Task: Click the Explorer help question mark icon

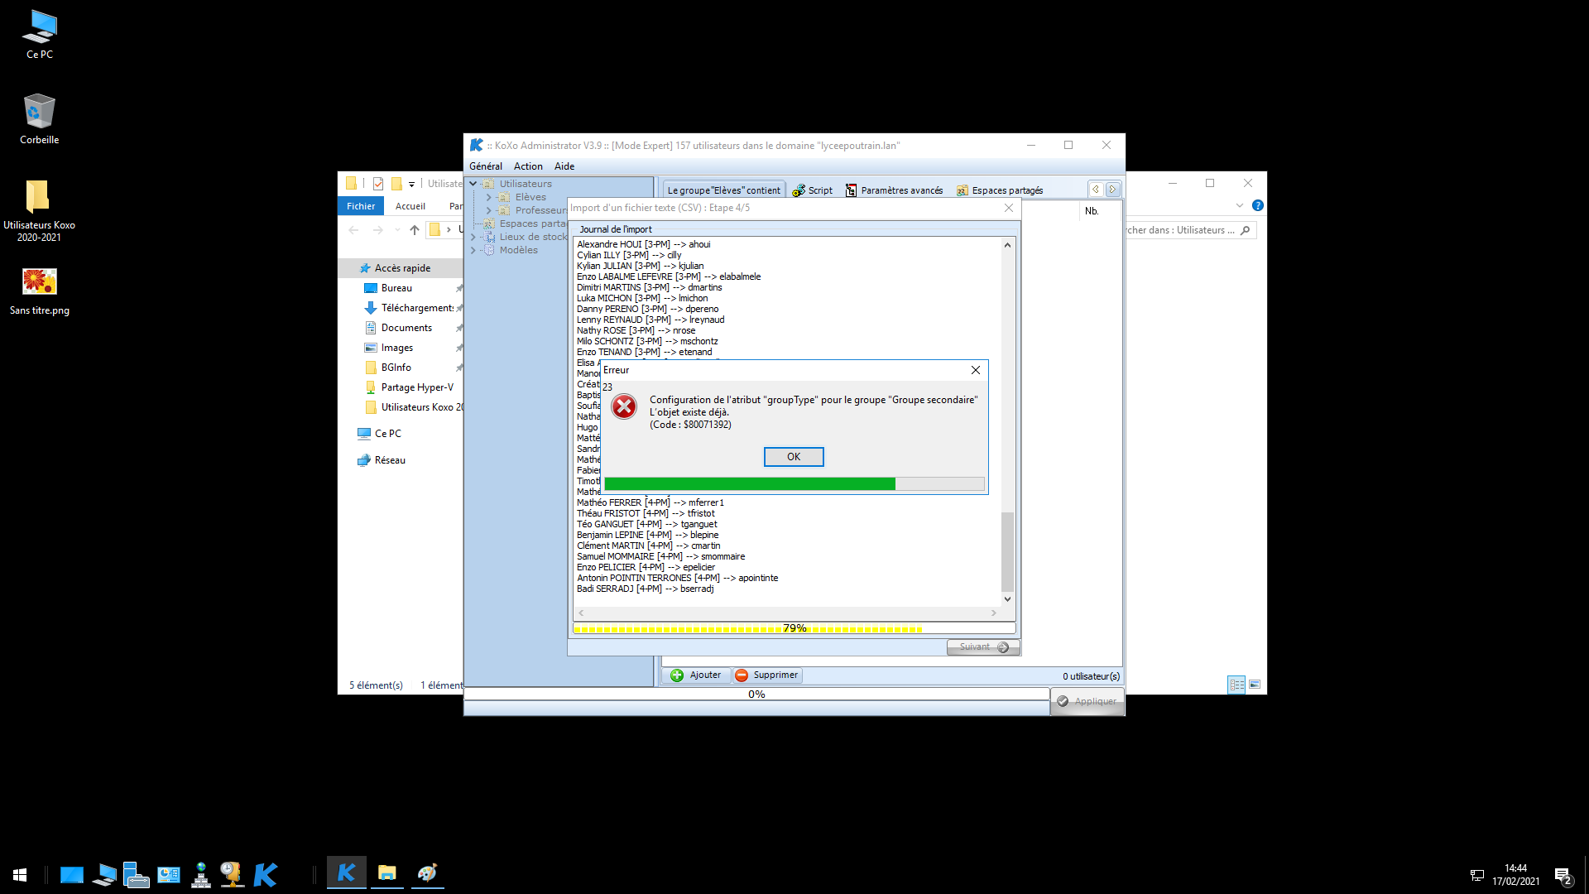Action: click(x=1258, y=205)
